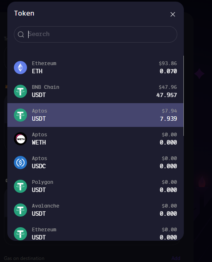Pick Avalanche USDT from the list
The width and height of the screenshot is (212, 262).
click(95, 210)
